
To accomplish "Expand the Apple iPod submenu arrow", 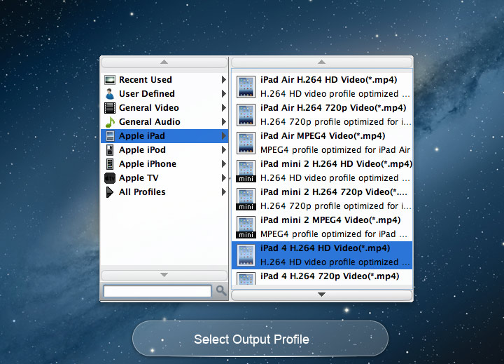I will point(224,150).
